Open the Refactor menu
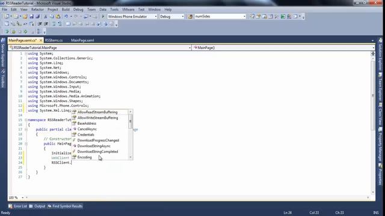 coord(37,10)
